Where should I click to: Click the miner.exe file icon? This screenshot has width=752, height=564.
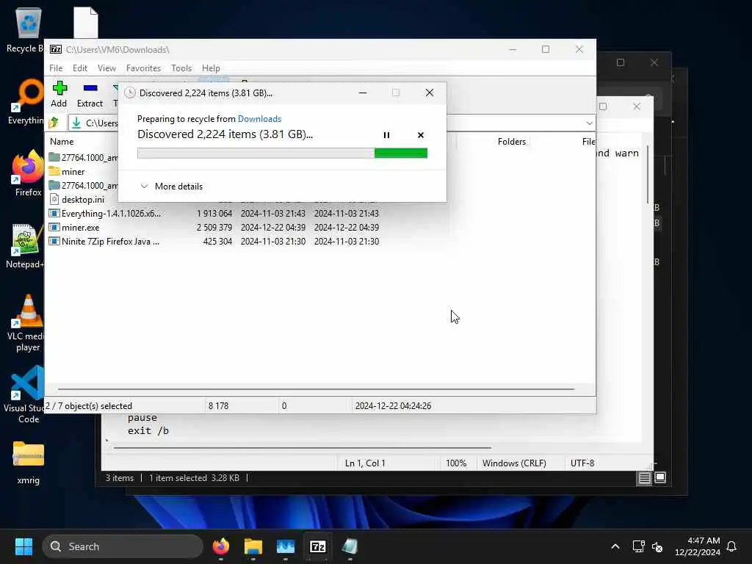54,228
